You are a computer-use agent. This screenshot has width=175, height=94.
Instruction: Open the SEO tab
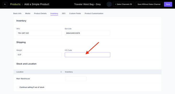[64, 14]
